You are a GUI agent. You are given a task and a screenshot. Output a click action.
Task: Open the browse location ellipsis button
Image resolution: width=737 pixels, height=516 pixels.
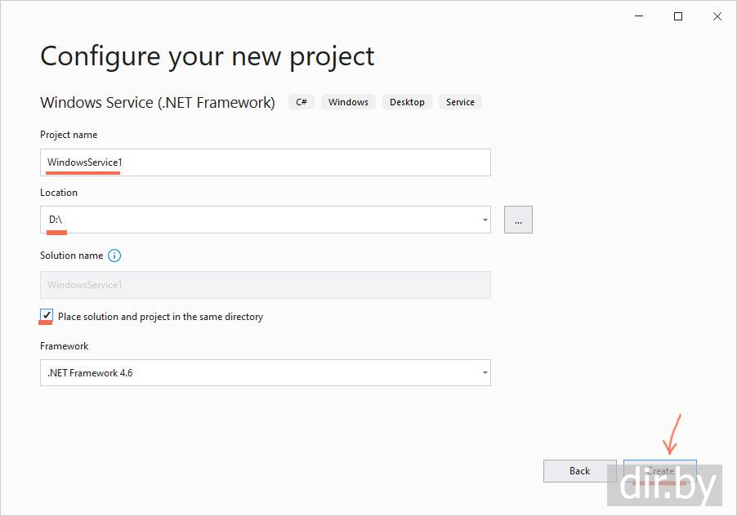518,220
